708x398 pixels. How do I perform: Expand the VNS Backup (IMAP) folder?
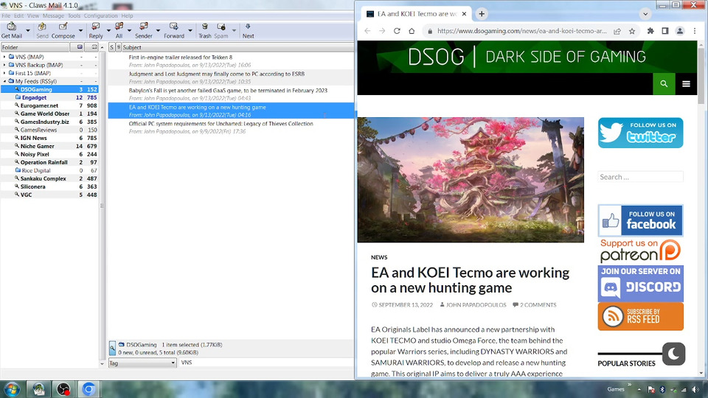tap(4, 65)
